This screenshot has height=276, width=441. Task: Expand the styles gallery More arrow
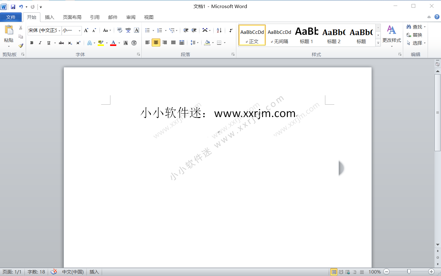pyautogui.click(x=378, y=43)
